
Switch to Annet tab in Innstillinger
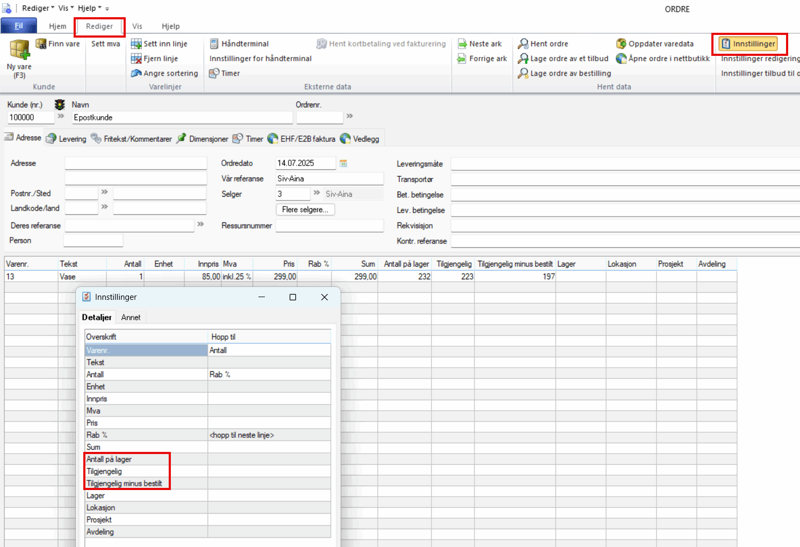[x=131, y=318]
